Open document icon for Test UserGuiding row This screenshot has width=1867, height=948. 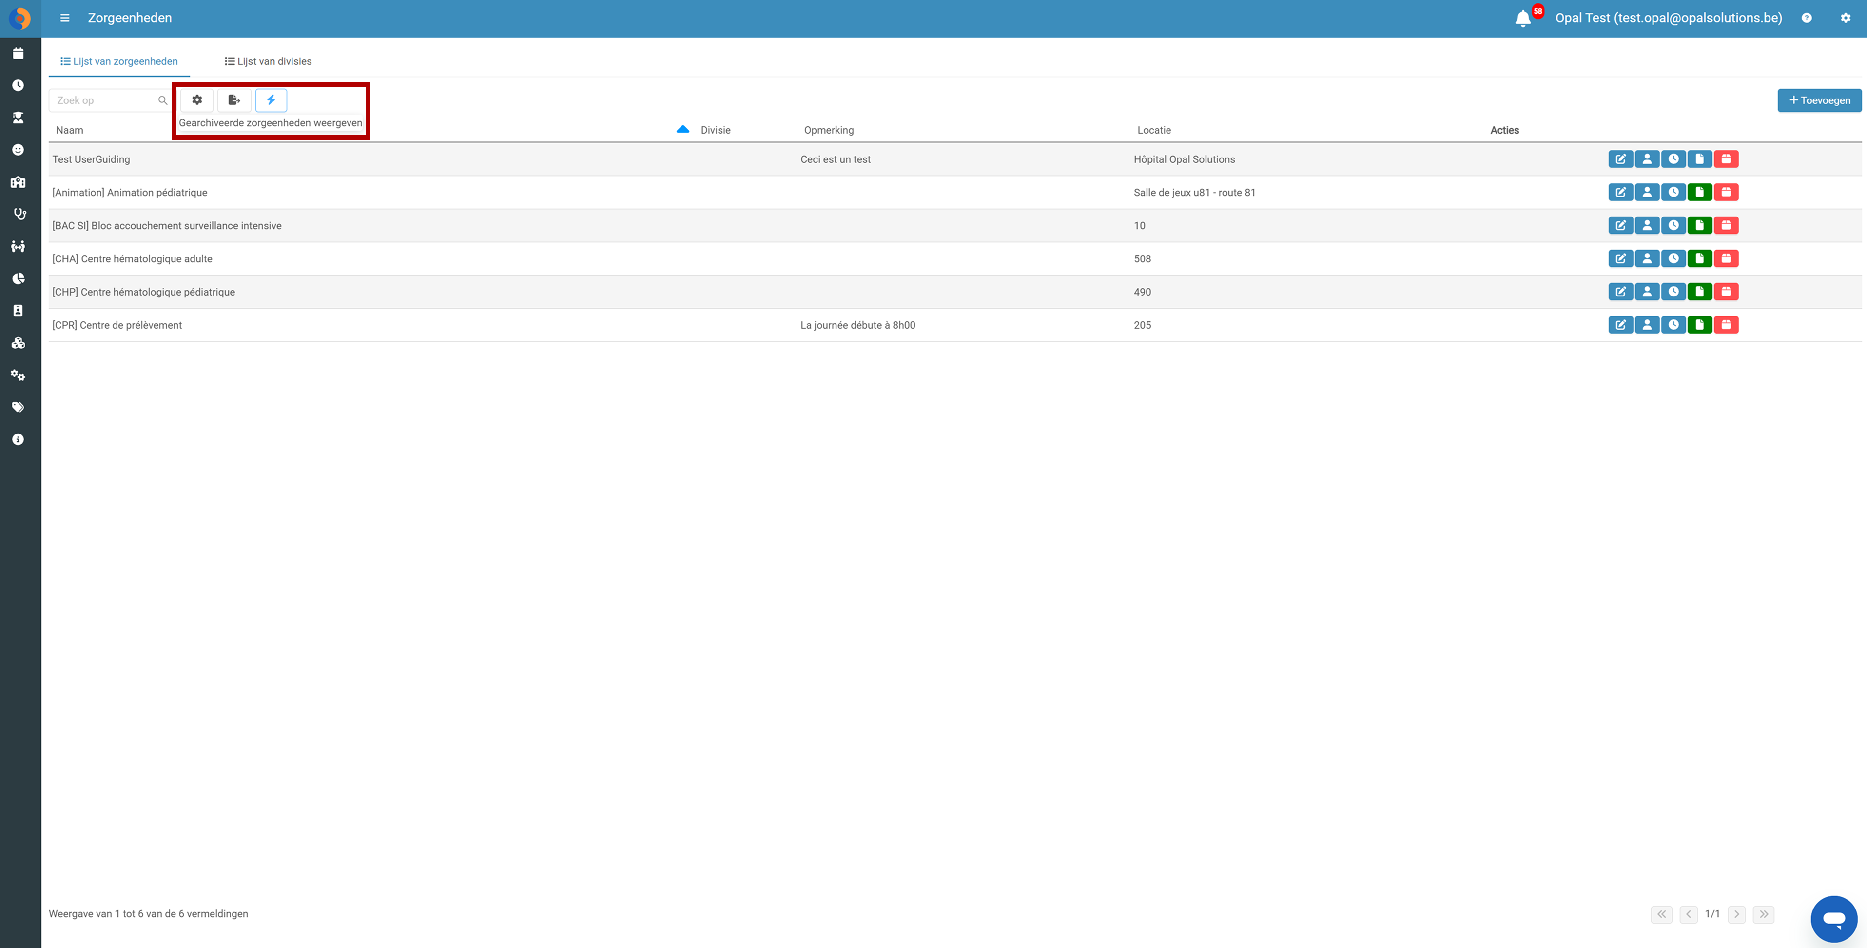1700,159
